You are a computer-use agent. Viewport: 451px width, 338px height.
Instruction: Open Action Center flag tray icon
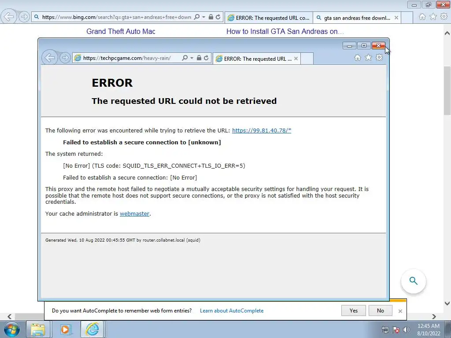(x=396, y=330)
